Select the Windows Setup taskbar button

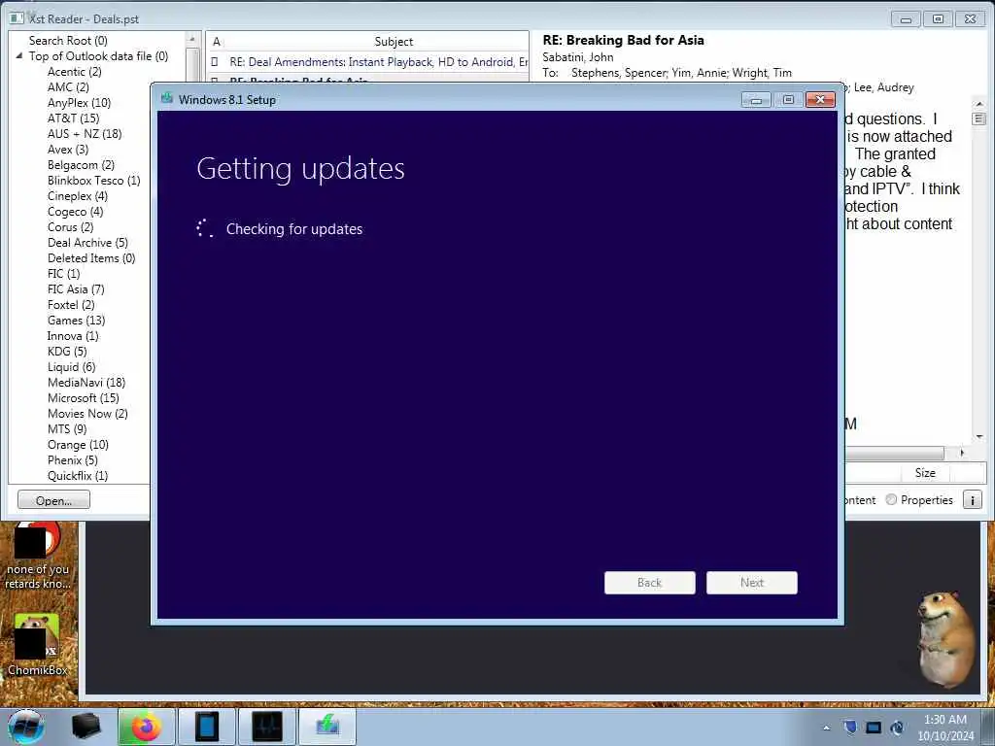(327, 727)
